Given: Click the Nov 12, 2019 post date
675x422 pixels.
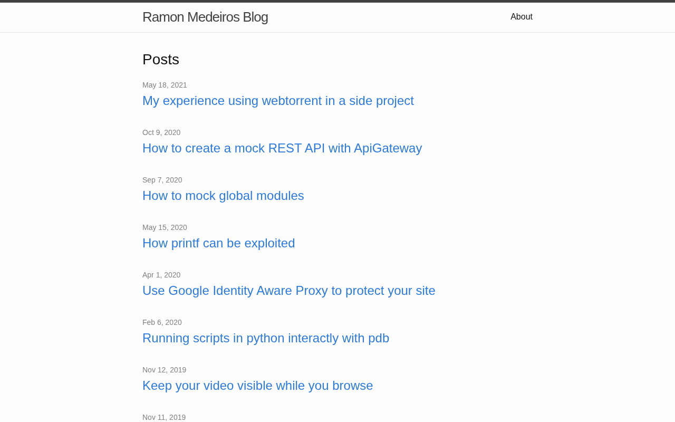Looking at the screenshot, I should [164, 370].
